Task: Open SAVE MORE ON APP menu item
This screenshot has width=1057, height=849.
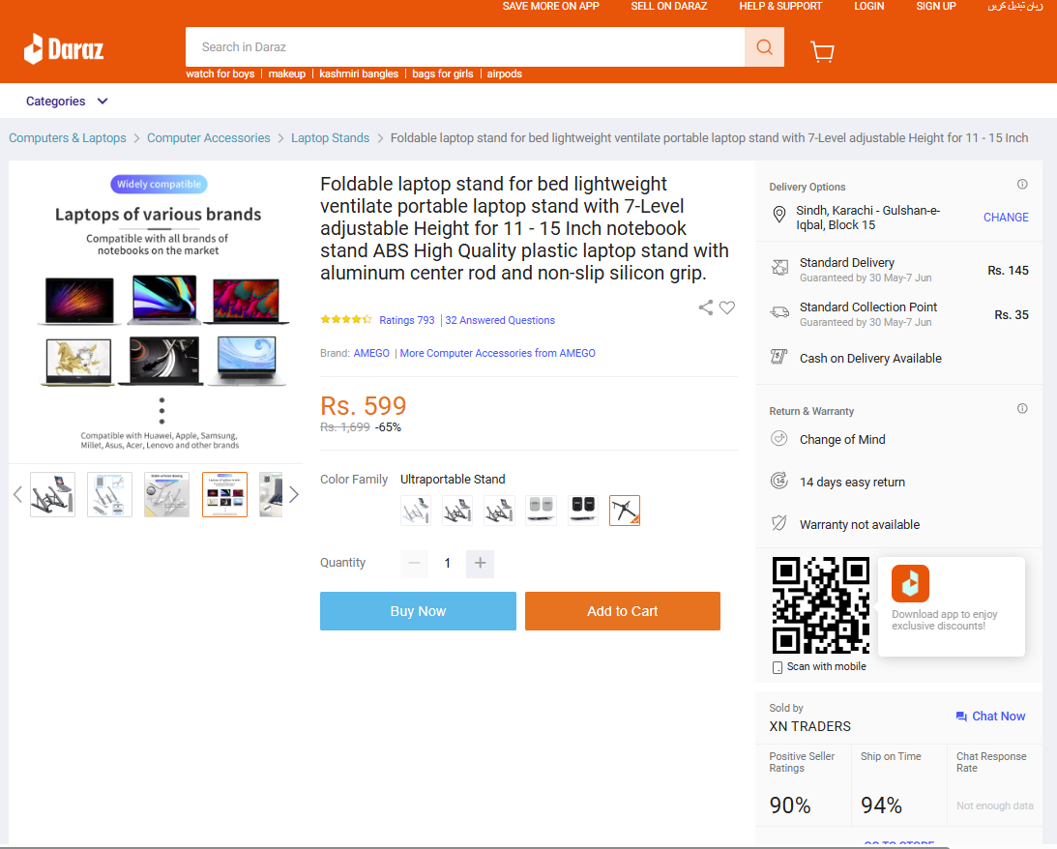Action: coord(551,6)
